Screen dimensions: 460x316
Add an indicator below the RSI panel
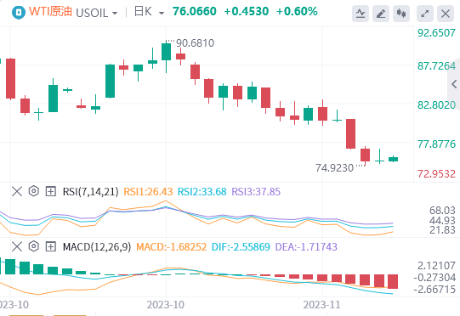point(51,191)
